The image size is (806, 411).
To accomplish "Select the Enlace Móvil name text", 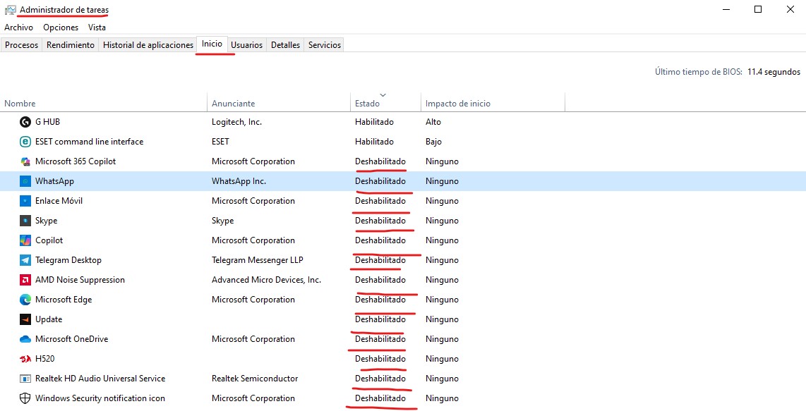I will pos(59,201).
